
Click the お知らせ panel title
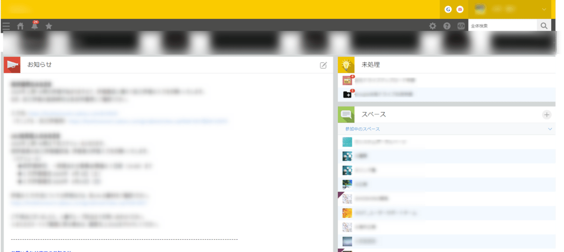pyautogui.click(x=39, y=65)
